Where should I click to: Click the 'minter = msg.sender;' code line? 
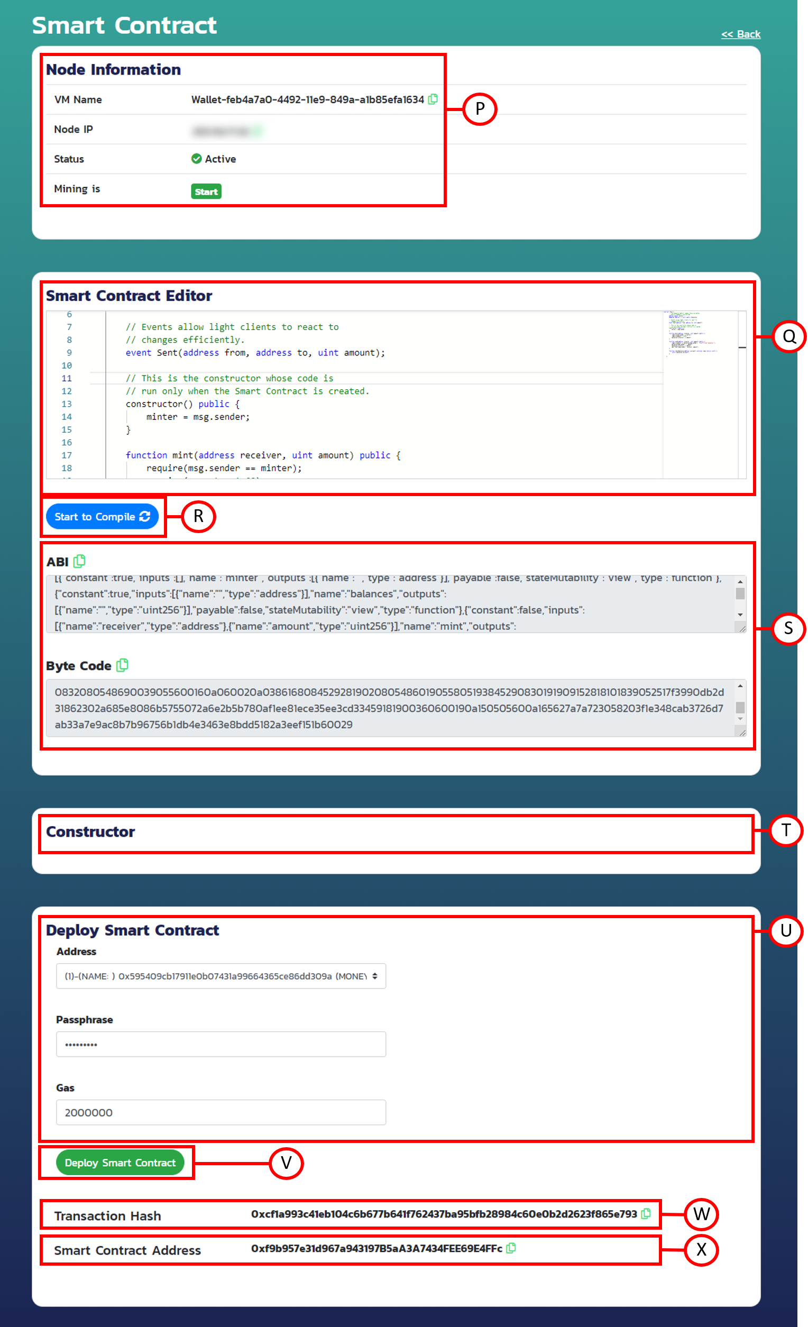(x=198, y=416)
